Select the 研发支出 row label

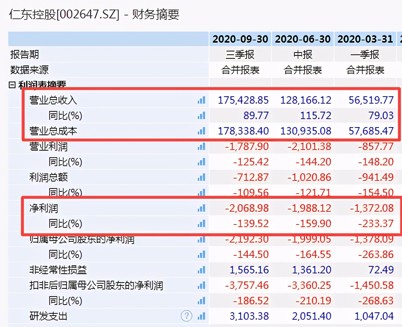coord(49,316)
